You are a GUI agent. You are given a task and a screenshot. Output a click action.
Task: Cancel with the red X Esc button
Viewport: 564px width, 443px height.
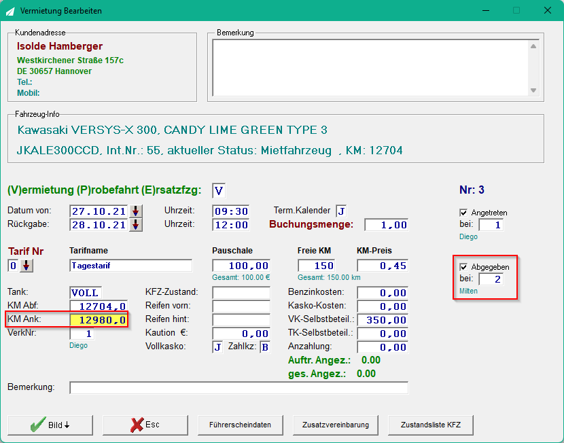tap(145, 425)
